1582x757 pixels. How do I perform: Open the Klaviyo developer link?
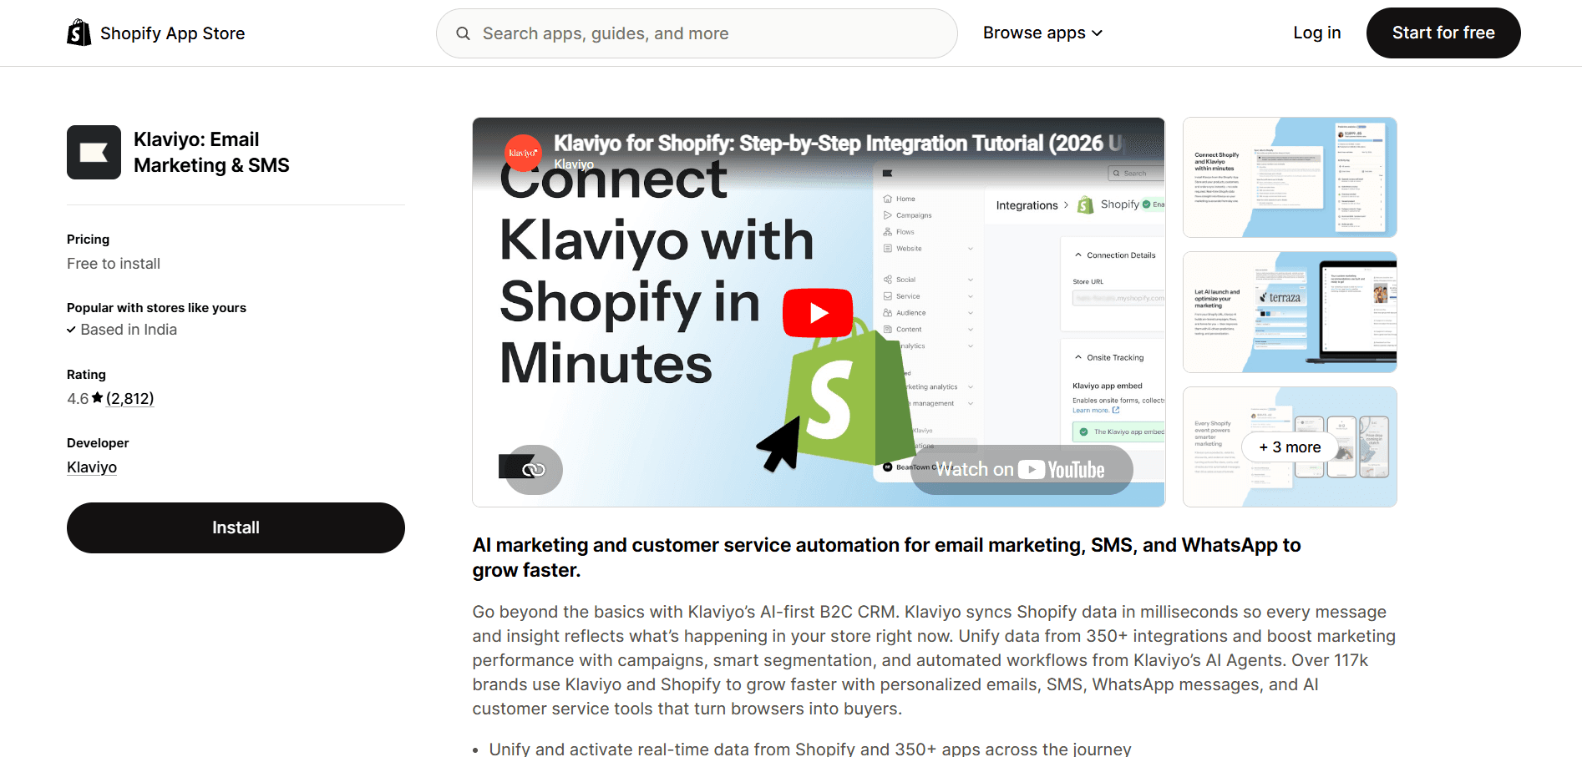pyautogui.click(x=92, y=467)
